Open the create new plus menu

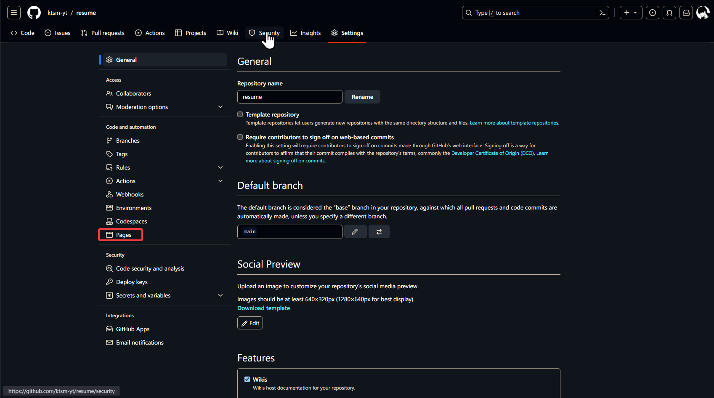point(631,13)
